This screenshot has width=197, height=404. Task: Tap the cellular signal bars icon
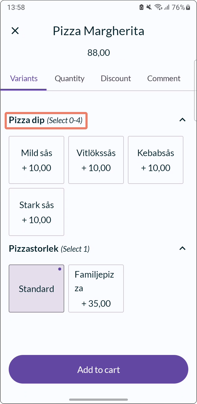click(x=167, y=8)
